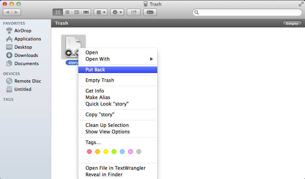Apply the red tag color
The image size is (305, 179).
[x=89, y=152]
